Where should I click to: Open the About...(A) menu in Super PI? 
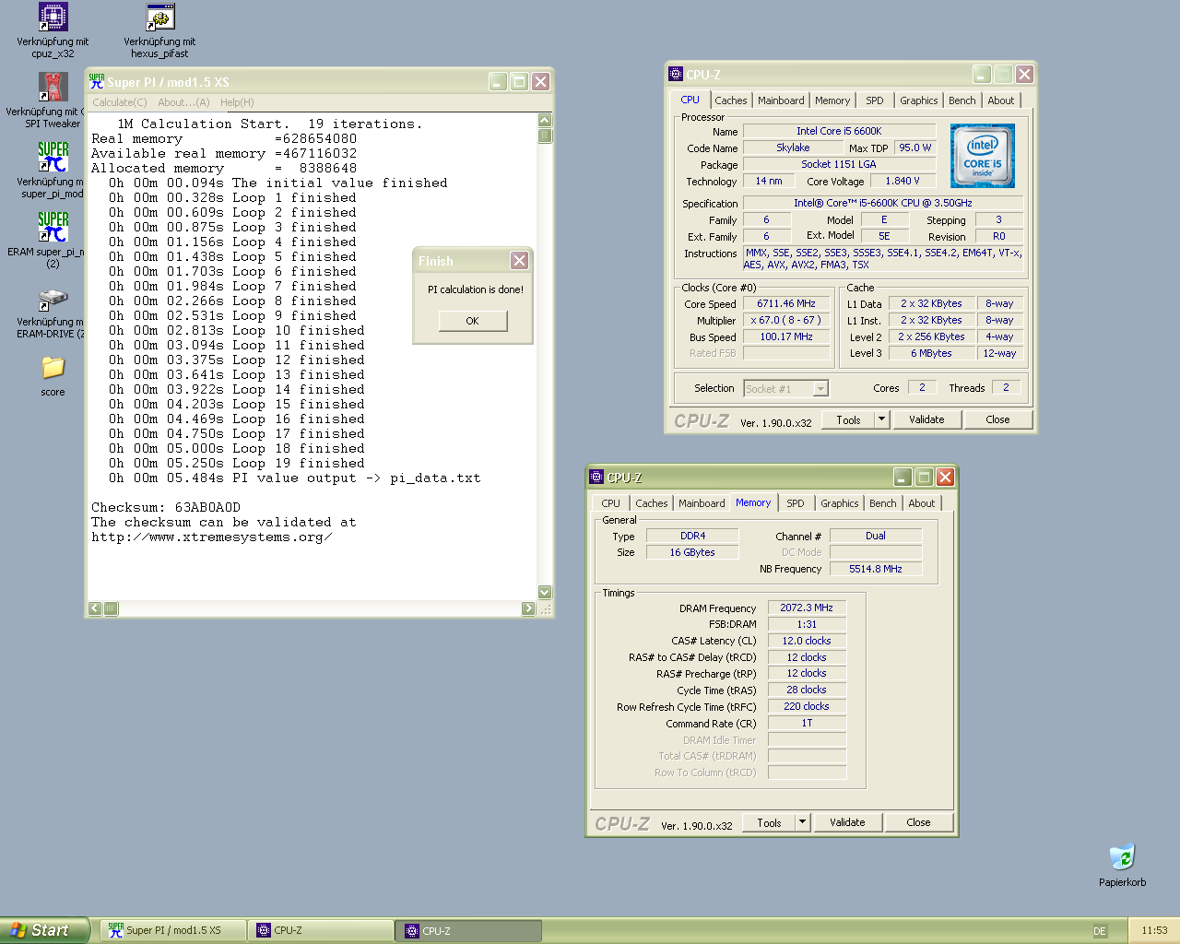pos(183,102)
